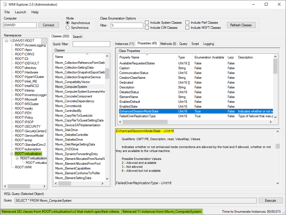
Task: Select Msvm_DiskDrive class
Action: [66, 130]
